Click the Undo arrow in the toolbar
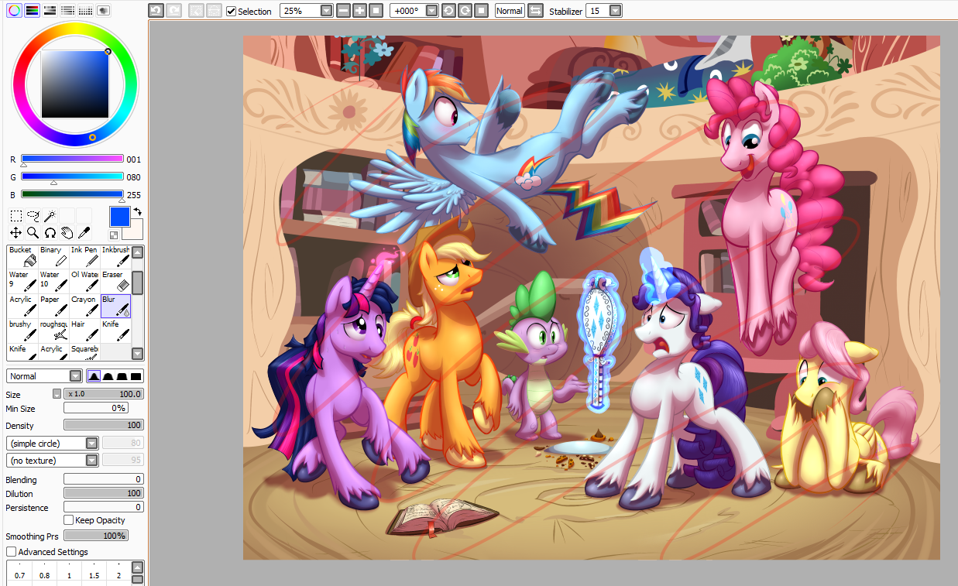 [x=156, y=11]
